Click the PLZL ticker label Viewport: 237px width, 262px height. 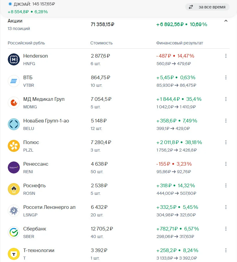pos(28,150)
